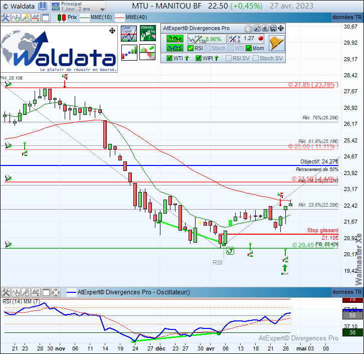Click the green MME(10) line swatch
Viewport: 364px width, 354px height.
click(84, 18)
